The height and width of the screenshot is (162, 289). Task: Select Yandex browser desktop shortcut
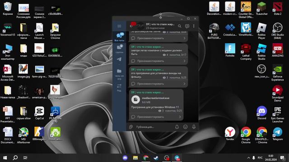[230, 134]
